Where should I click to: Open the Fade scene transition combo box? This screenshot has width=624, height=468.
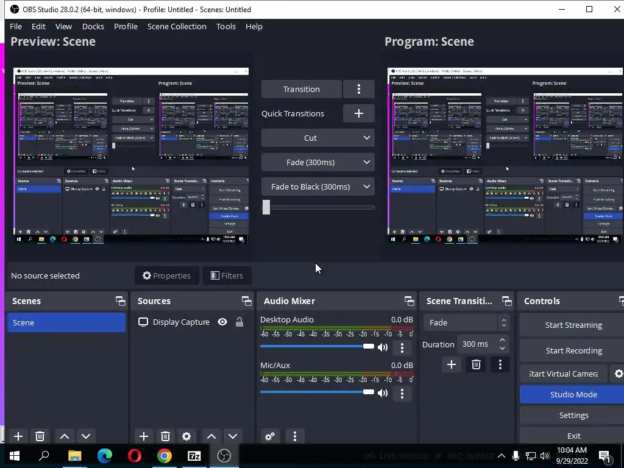[466, 322]
